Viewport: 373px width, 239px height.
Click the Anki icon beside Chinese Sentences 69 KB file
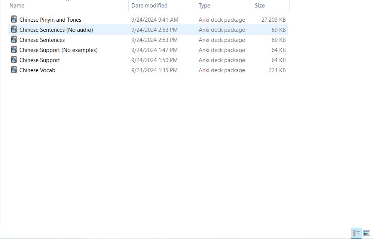click(14, 40)
